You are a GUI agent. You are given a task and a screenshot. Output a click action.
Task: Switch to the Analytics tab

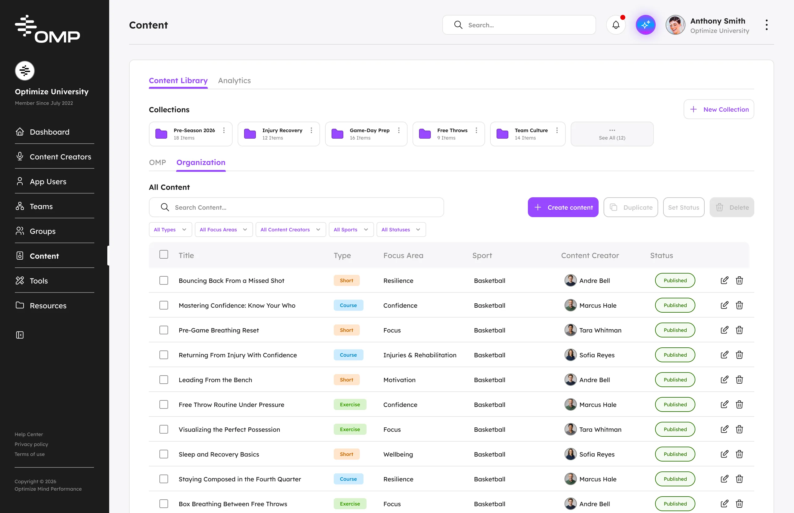[234, 81]
